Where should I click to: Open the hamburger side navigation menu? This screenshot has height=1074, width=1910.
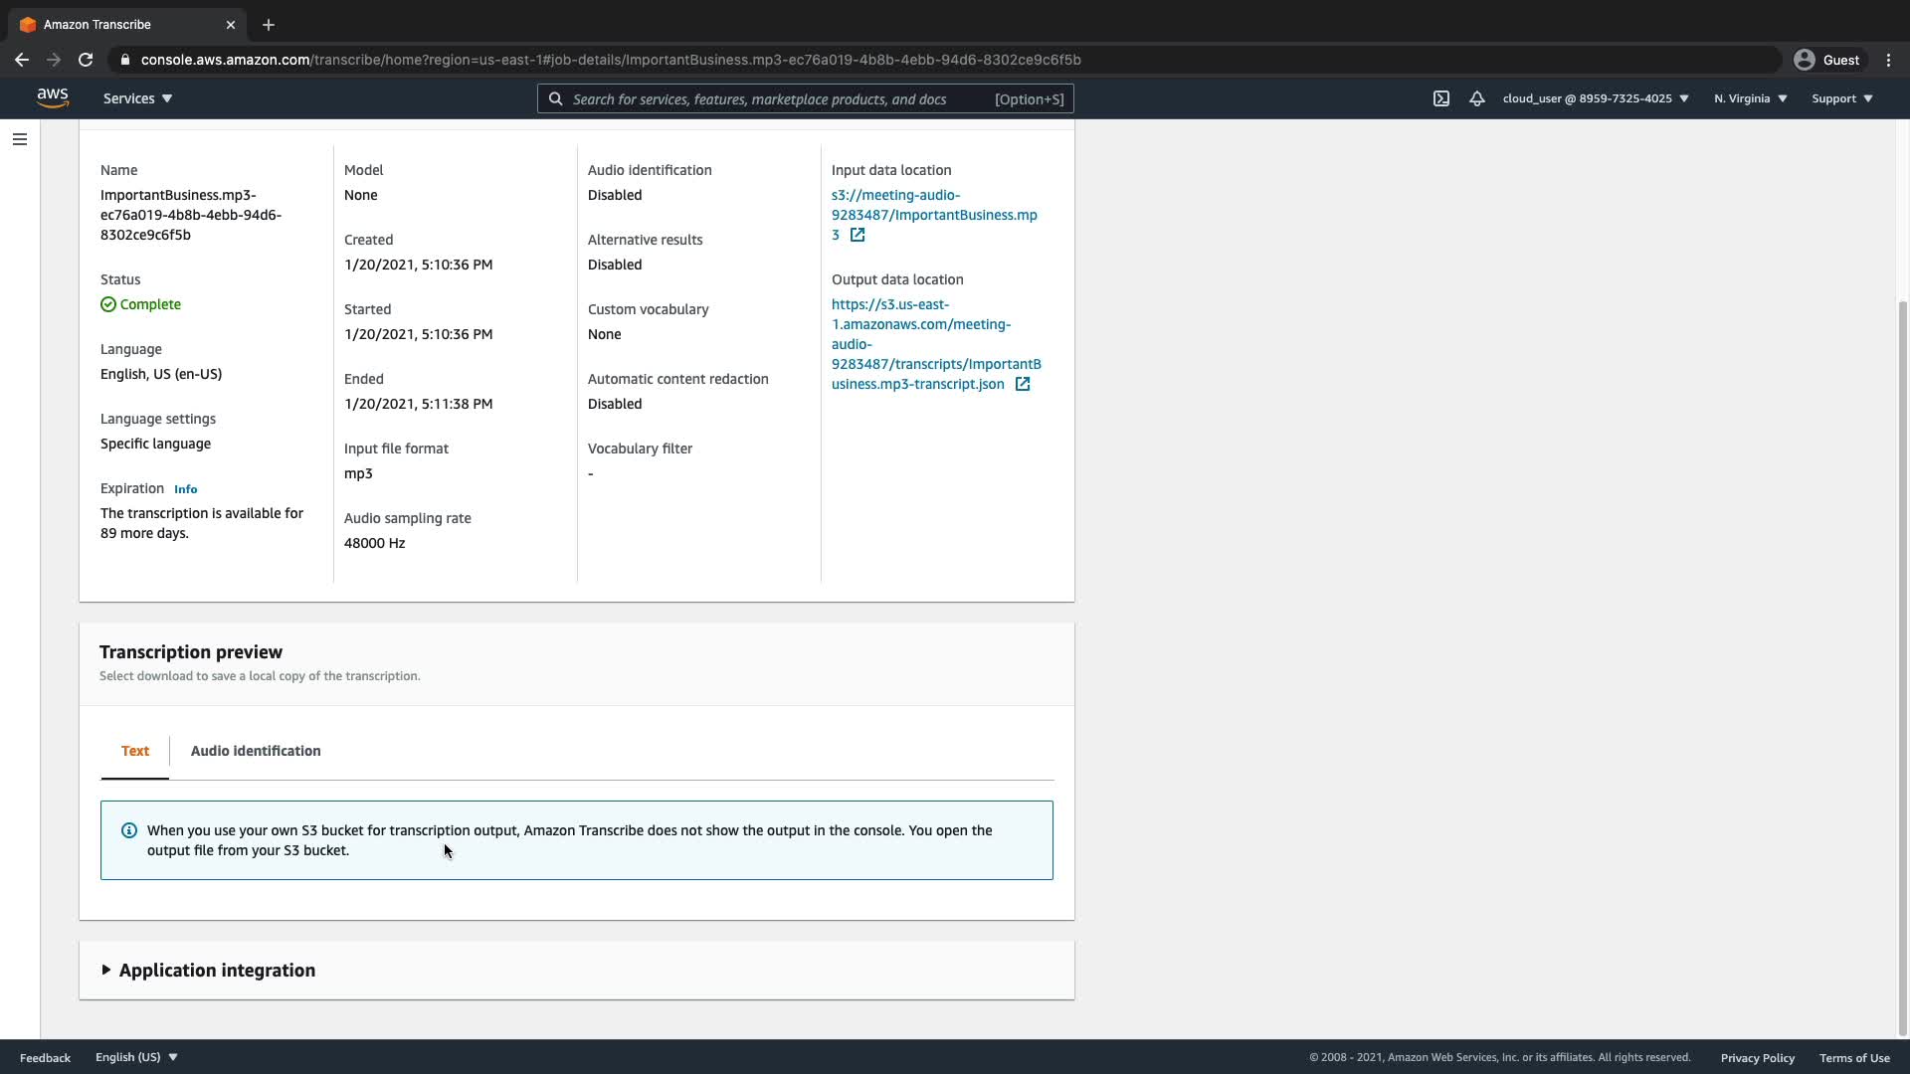click(19, 139)
